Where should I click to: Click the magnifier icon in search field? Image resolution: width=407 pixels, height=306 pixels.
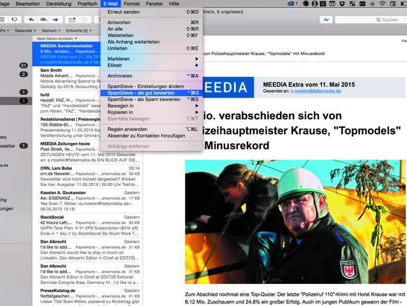[378, 20]
